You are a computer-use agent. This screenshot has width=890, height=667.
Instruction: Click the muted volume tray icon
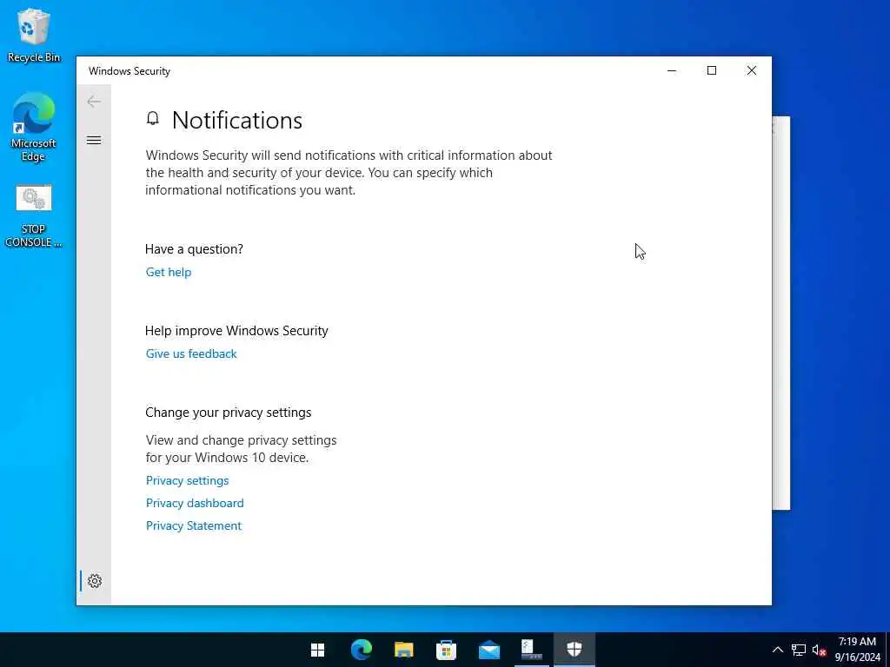tap(819, 650)
